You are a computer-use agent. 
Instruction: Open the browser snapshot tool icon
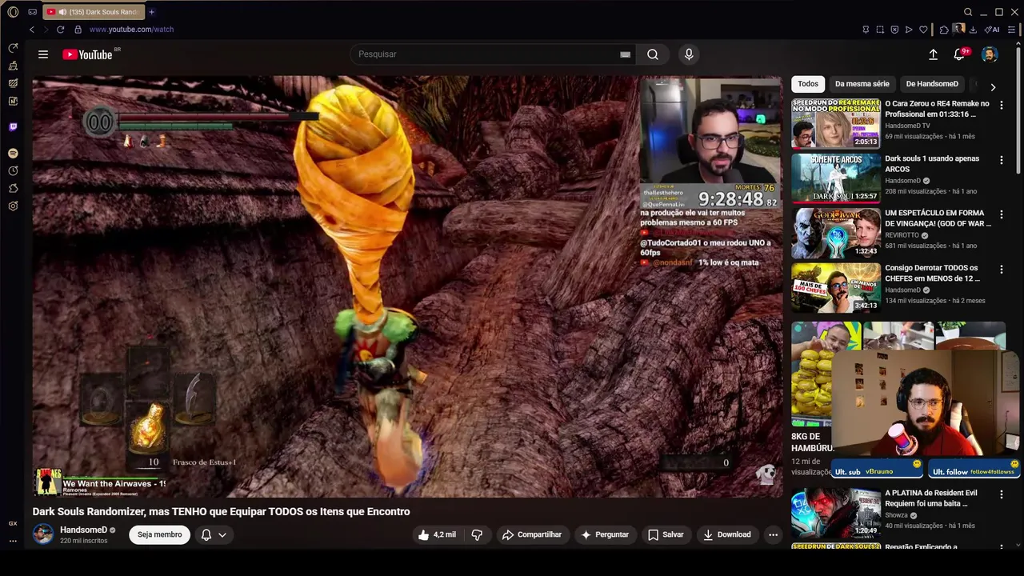click(880, 30)
